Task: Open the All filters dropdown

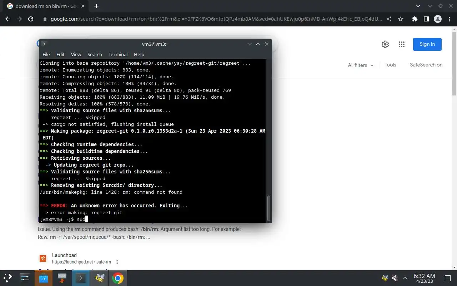Action: point(361,65)
